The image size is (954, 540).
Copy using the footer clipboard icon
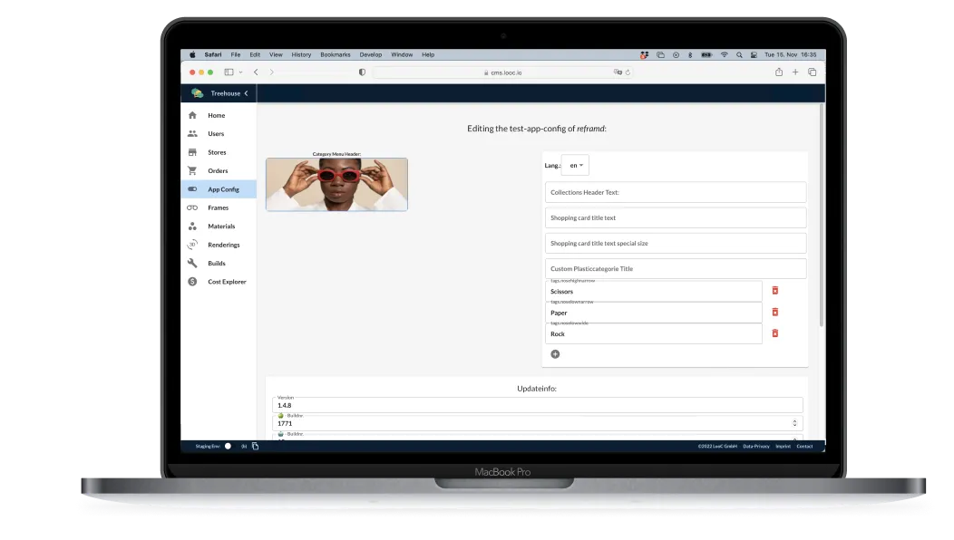(256, 447)
